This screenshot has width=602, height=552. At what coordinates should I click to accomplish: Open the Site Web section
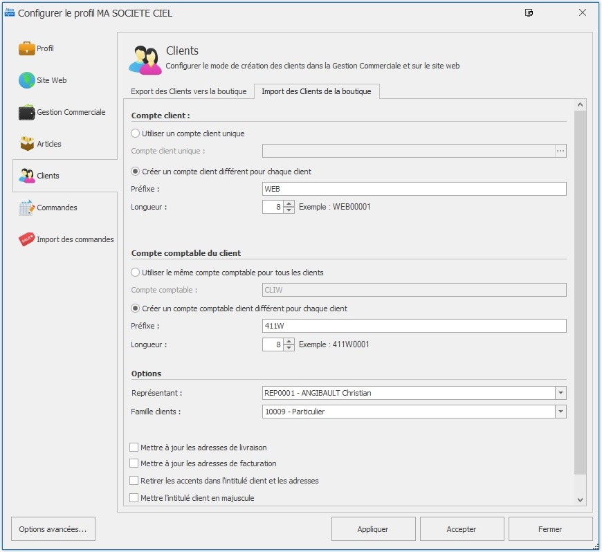pyautogui.click(x=51, y=80)
